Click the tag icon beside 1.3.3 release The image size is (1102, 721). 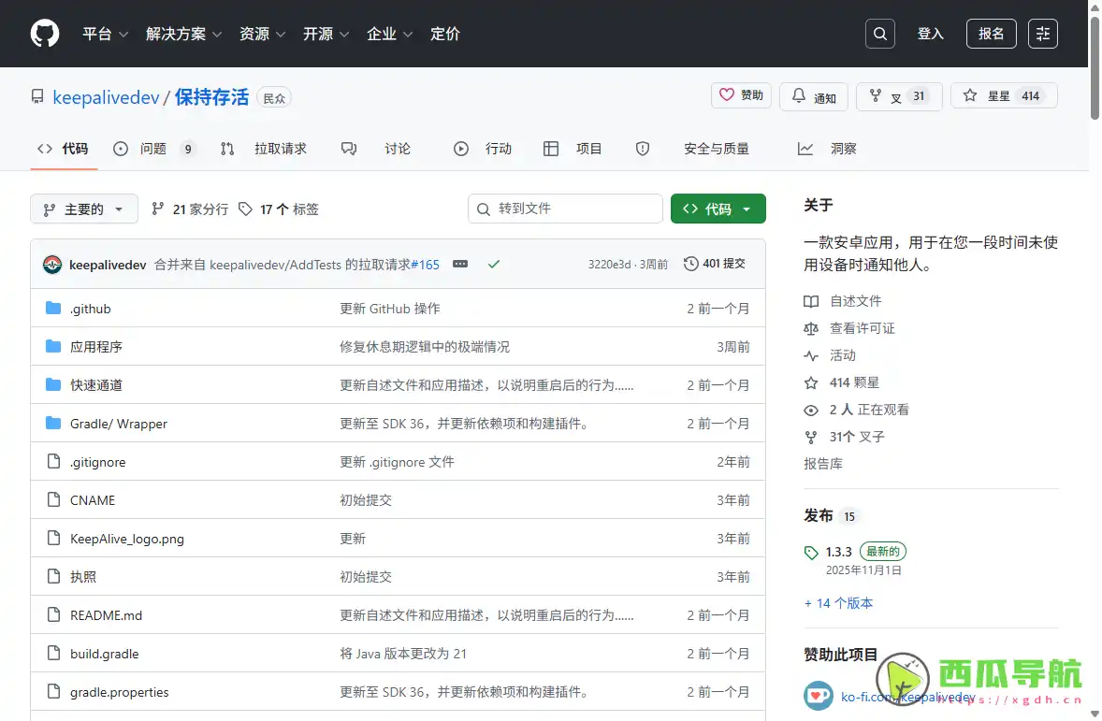coord(811,553)
